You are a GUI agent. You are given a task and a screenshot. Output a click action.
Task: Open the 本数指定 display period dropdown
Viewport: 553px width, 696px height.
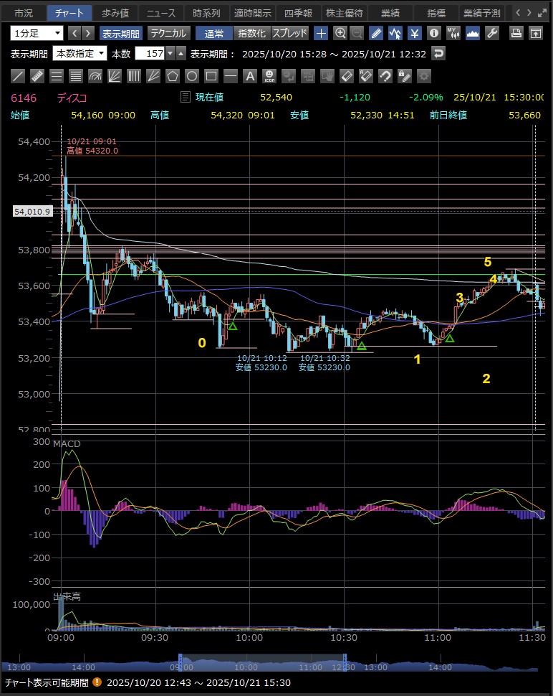[x=80, y=53]
